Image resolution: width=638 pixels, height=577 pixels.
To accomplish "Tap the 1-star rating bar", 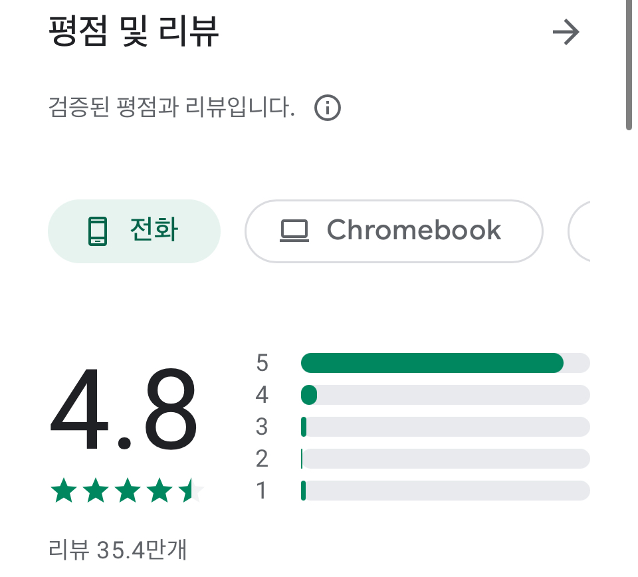I will pos(445,491).
